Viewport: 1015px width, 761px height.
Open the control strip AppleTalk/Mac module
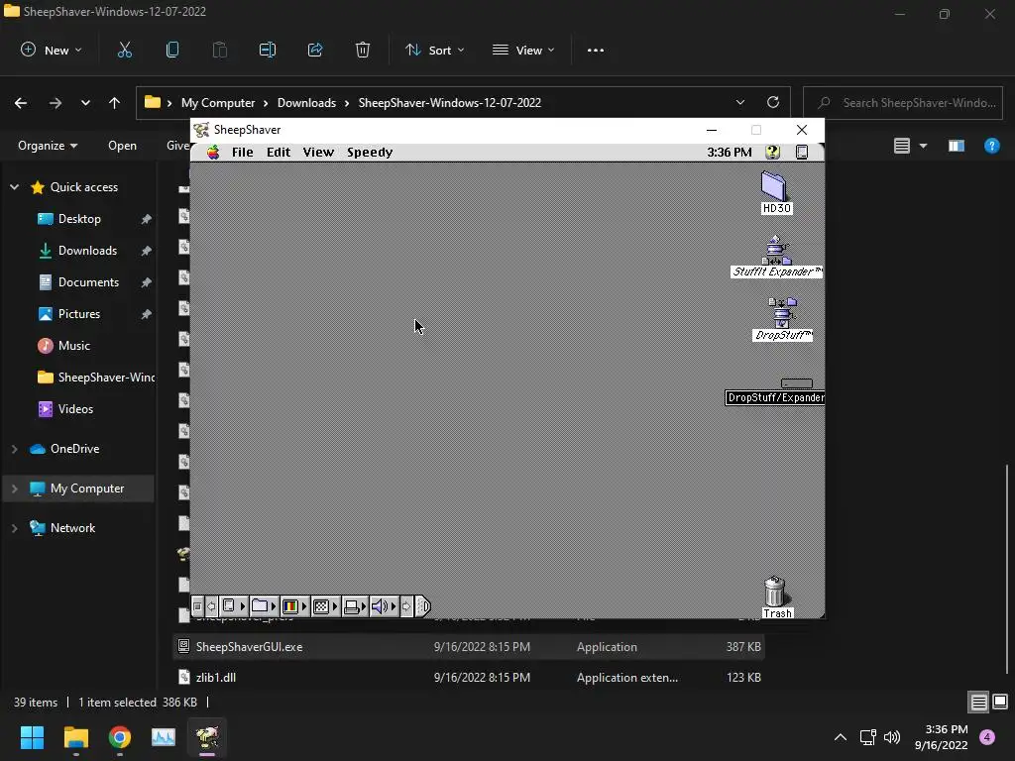pyautogui.click(x=234, y=606)
